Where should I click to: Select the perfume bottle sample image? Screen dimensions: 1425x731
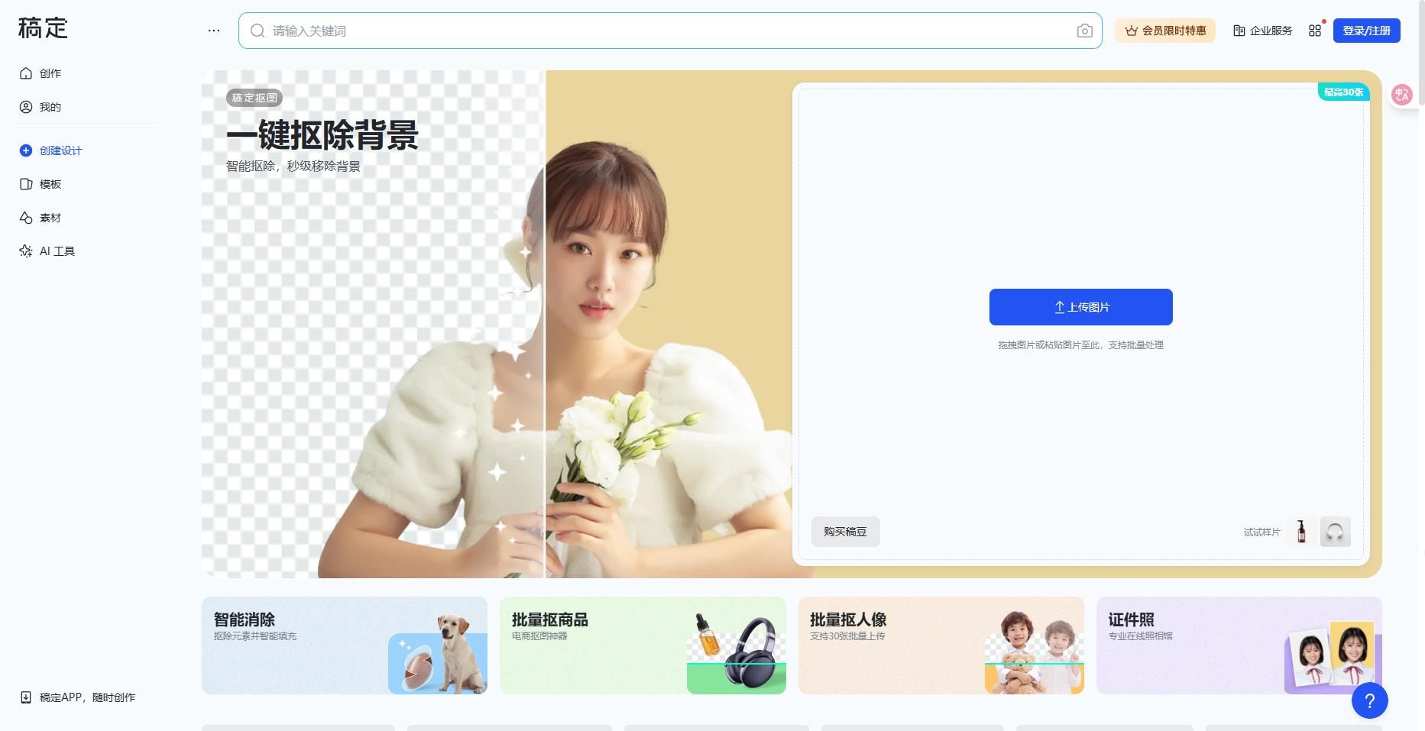pos(1301,532)
